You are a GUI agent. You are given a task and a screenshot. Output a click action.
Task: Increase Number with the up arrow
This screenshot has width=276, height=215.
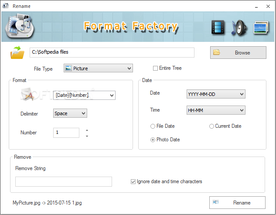[87, 130]
